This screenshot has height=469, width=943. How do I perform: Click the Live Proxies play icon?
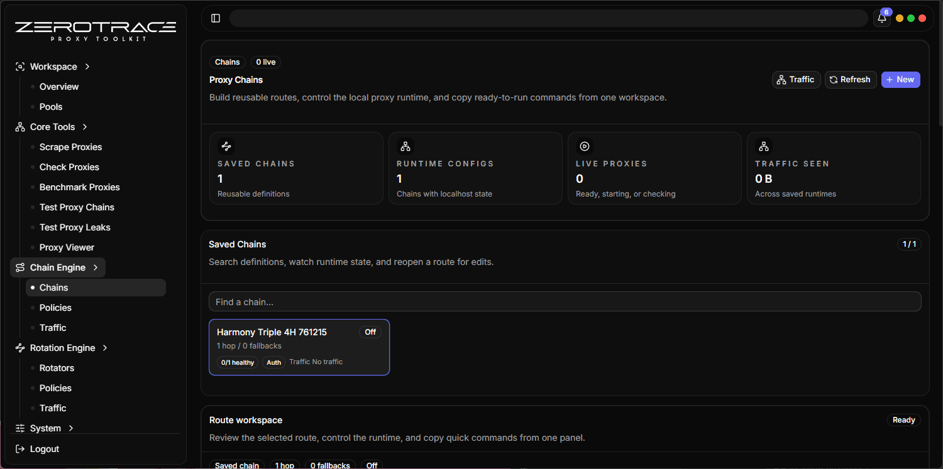click(585, 146)
